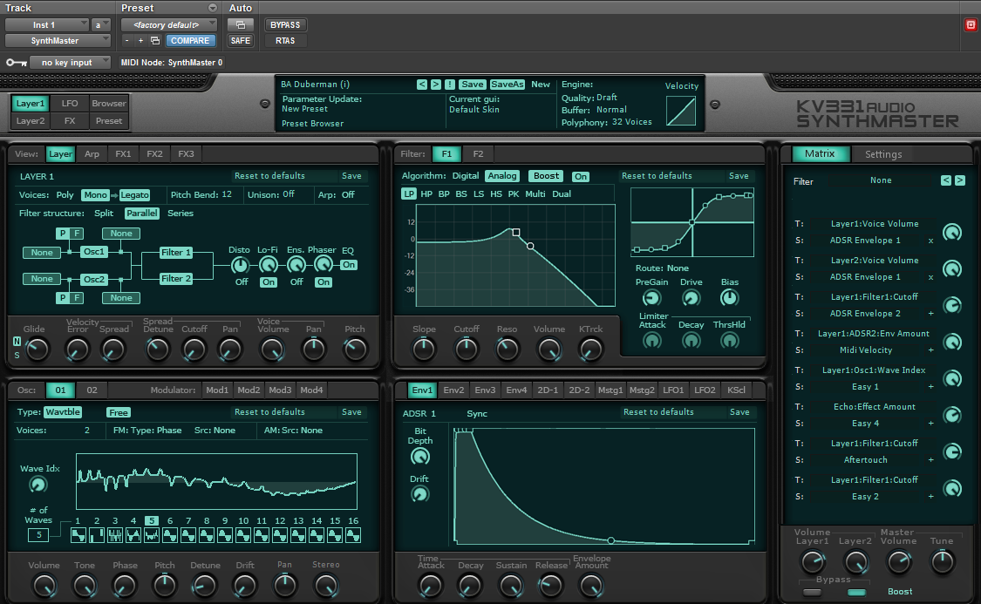Open the factory default preset dropdown
Screen dimensions: 981x604
[168, 25]
